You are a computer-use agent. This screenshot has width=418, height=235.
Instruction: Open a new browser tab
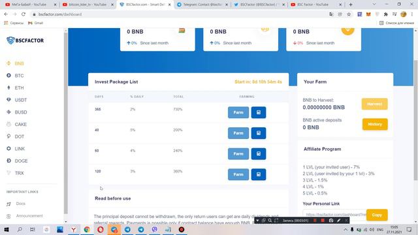click(351, 5)
